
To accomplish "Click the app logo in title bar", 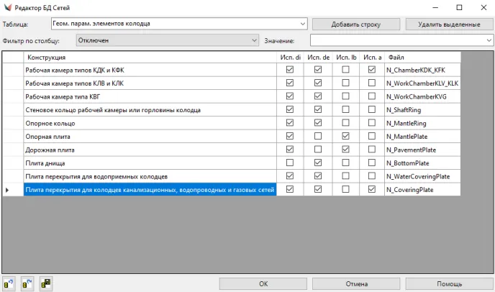I will (8, 7).
